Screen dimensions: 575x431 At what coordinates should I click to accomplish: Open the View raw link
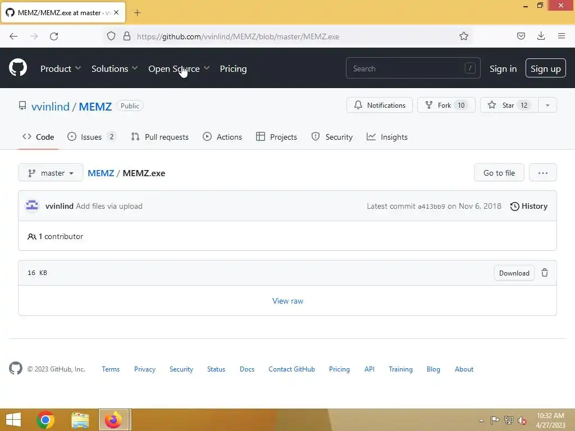pyautogui.click(x=287, y=301)
